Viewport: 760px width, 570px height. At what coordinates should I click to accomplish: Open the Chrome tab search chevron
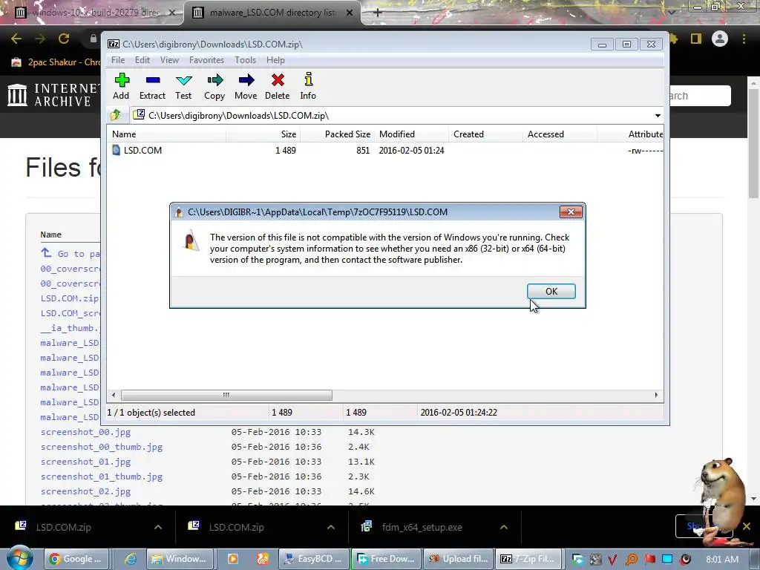tap(672, 12)
